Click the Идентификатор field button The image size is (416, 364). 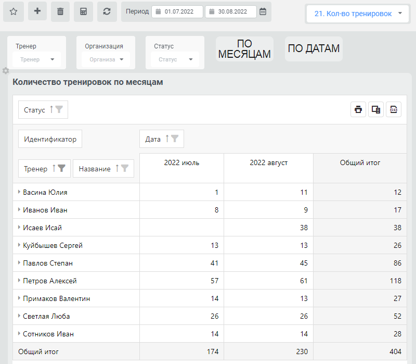(x=50, y=139)
